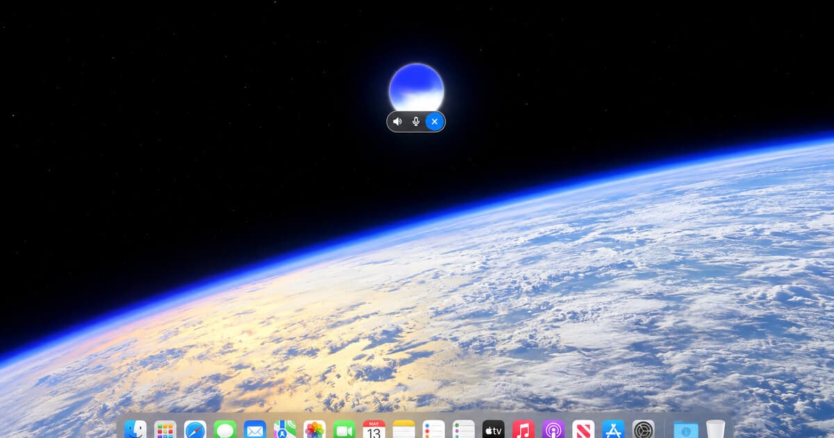Open Calendar showing May 13
The width and height of the screenshot is (834, 438).
(x=374, y=429)
